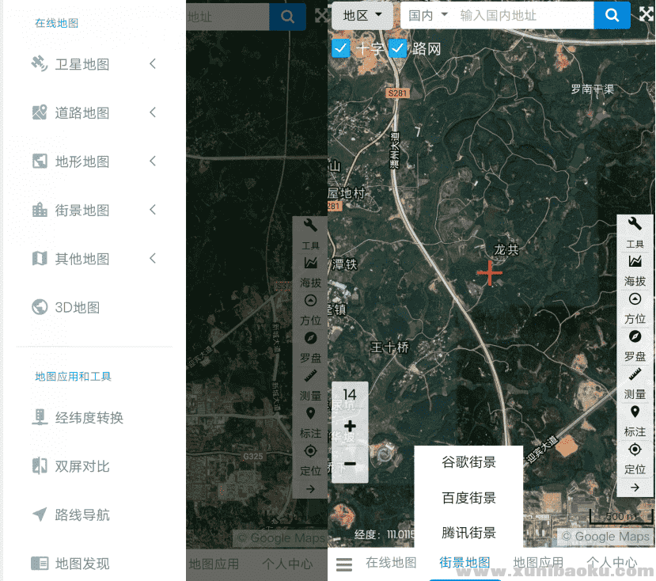
Task: Open 经纬度转换 in the sidebar
Action: point(89,417)
